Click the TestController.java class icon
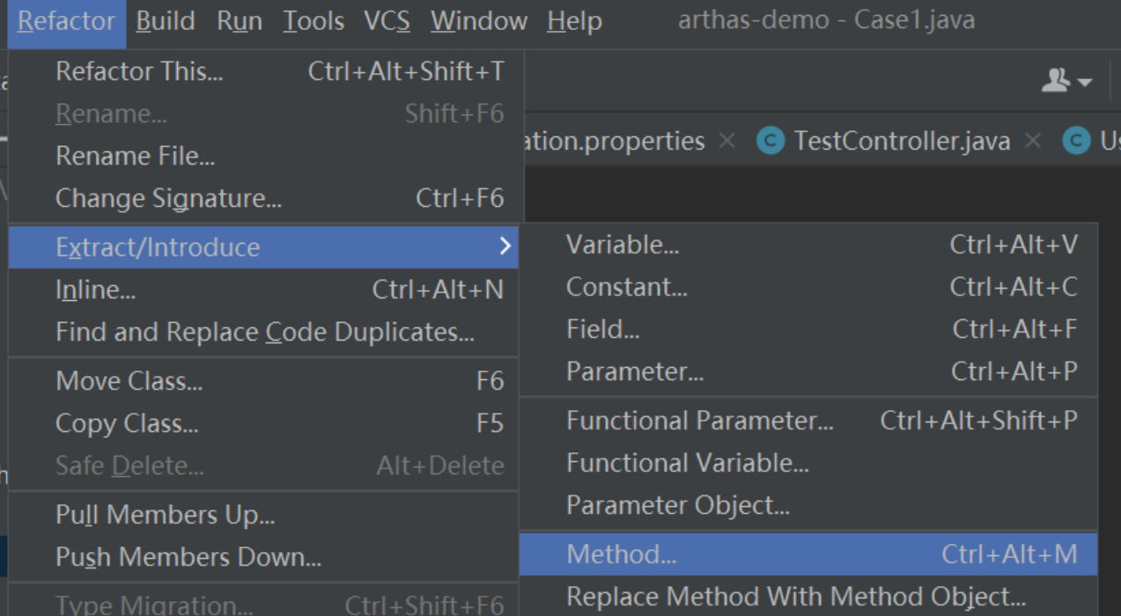Viewport: 1121px width, 616px height. coord(771,141)
